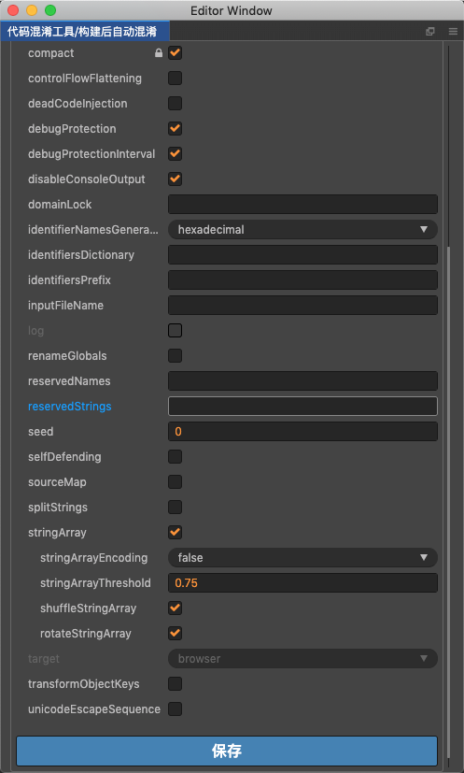Enable controlFlowFlattening checkbox
The image size is (464, 773).
tap(175, 78)
